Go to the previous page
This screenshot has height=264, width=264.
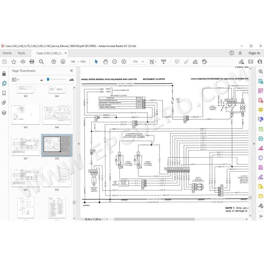[x=54, y=61]
